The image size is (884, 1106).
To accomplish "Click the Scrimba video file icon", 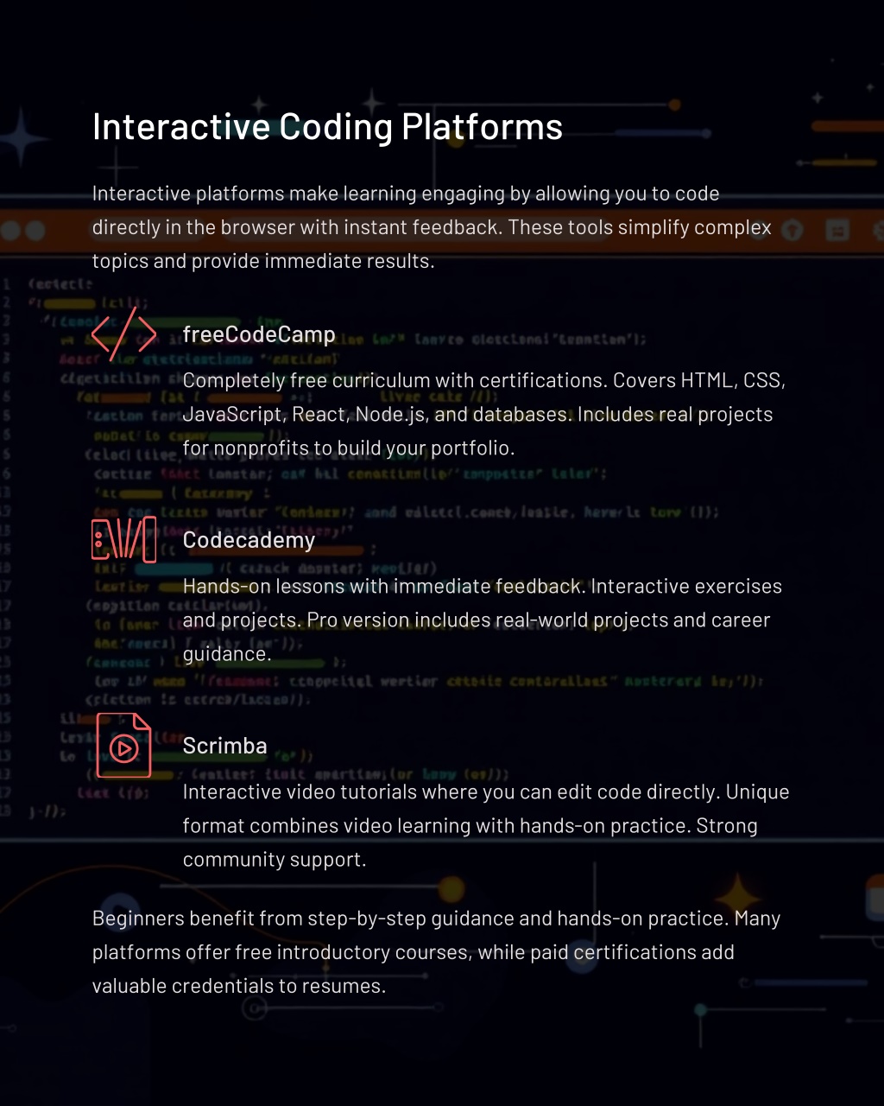I will [123, 746].
